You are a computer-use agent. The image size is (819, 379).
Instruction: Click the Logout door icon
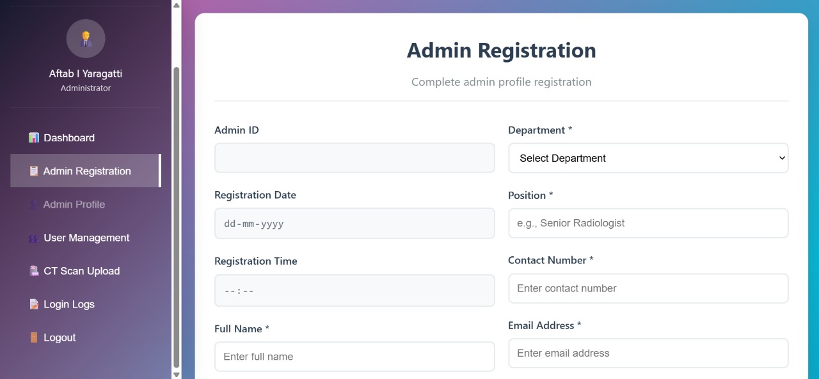pyautogui.click(x=34, y=337)
